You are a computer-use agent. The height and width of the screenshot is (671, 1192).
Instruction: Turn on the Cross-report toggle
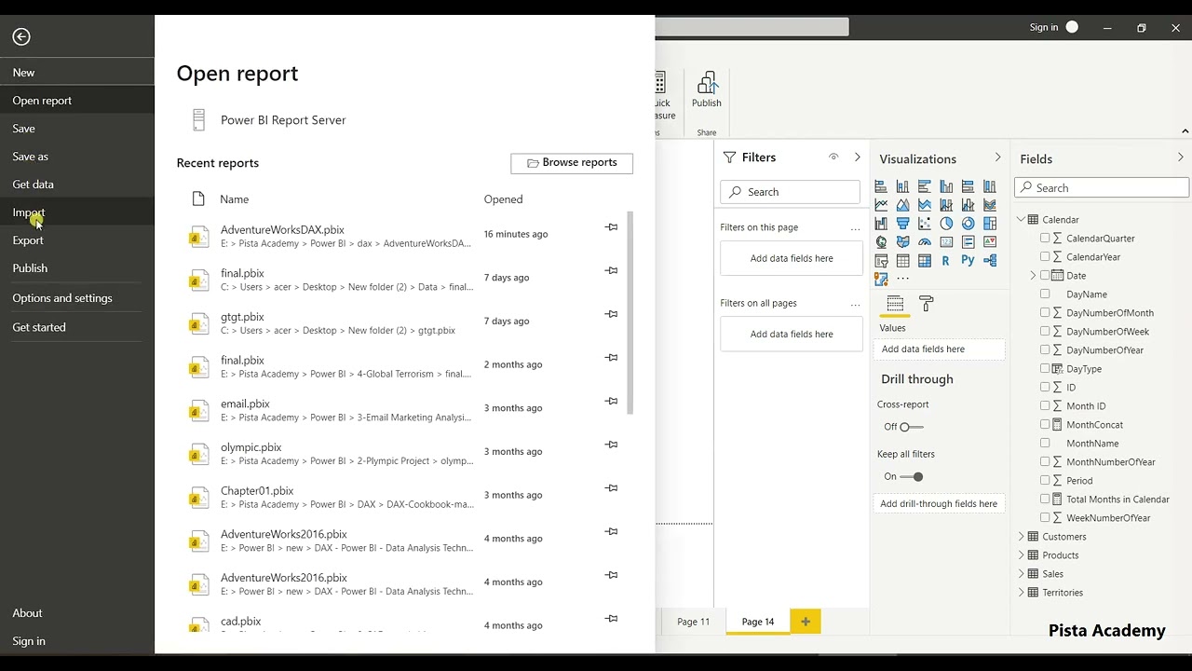(x=912, y=427)
